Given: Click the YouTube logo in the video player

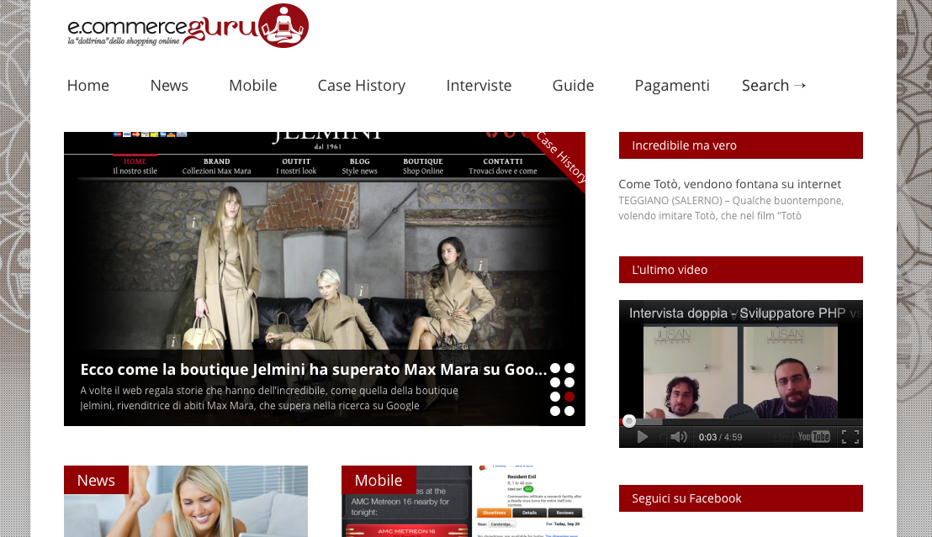Looking at the screenshot, I should click(813, 437).
